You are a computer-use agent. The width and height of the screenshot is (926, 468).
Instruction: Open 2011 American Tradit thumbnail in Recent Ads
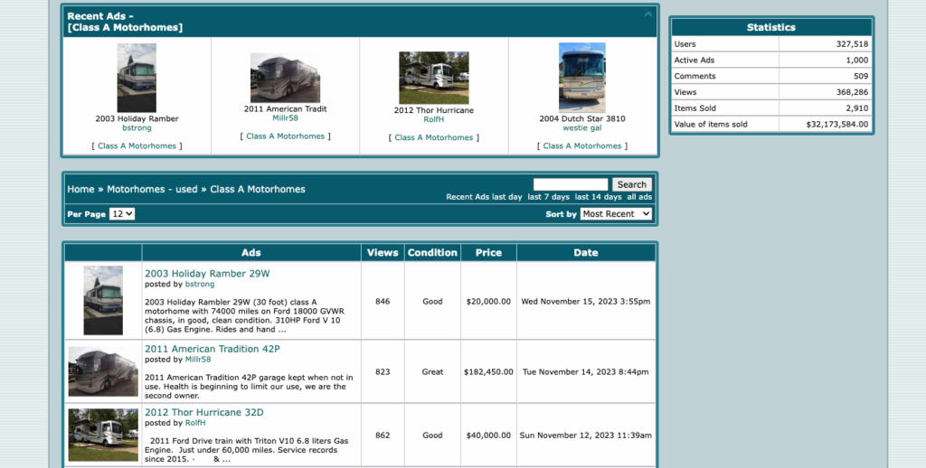coord(285,78)
